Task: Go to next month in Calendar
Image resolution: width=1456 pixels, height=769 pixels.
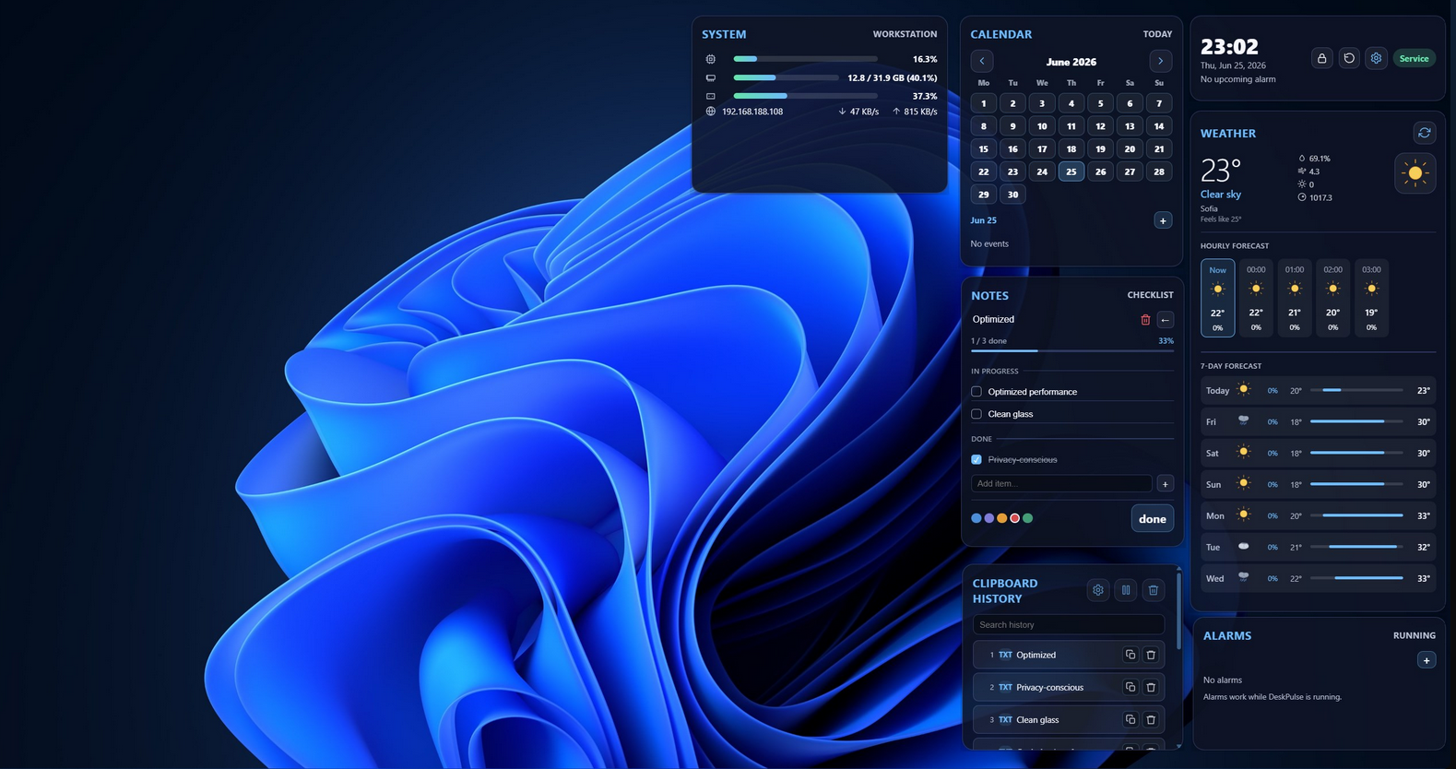Action: tap(1160, 61)
